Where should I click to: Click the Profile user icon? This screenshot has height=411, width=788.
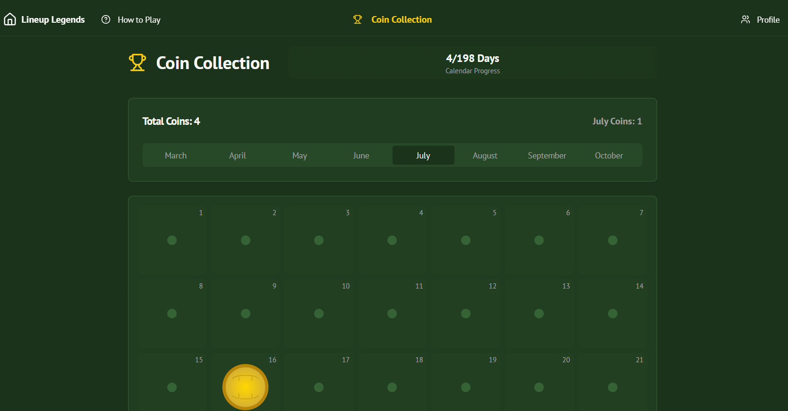745,19
